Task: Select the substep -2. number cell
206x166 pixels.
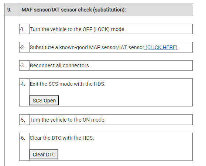Action: pos(24,47)
